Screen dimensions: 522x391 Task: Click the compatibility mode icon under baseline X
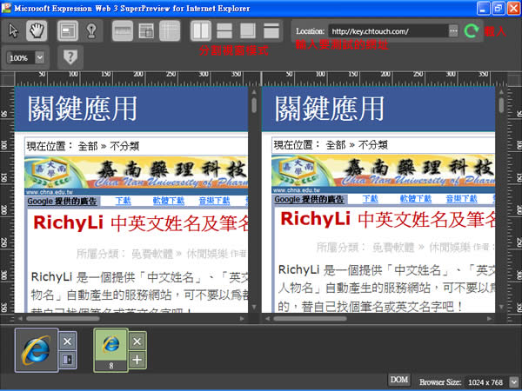(67, 360)
